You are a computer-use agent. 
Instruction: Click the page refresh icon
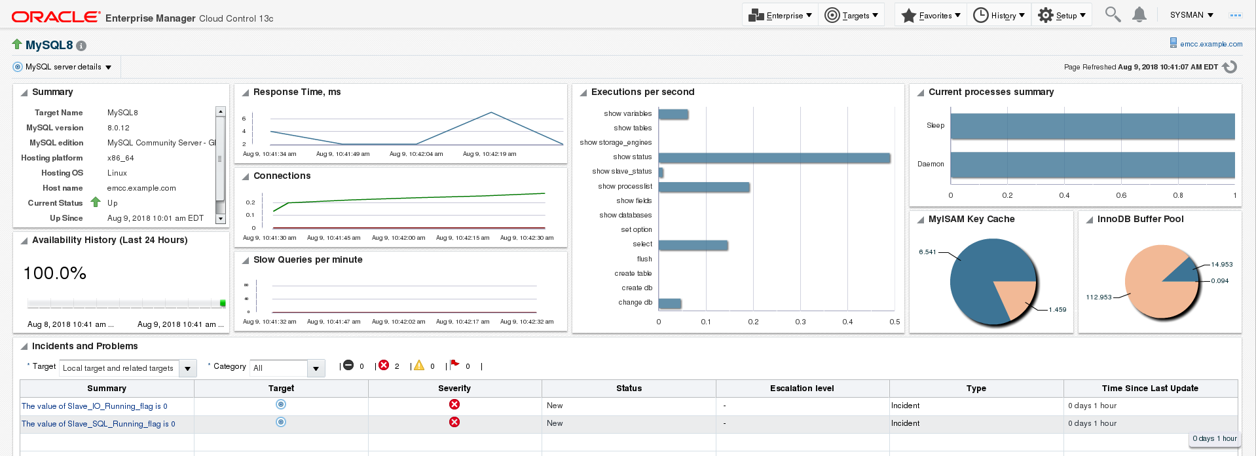pos(1230,67)
